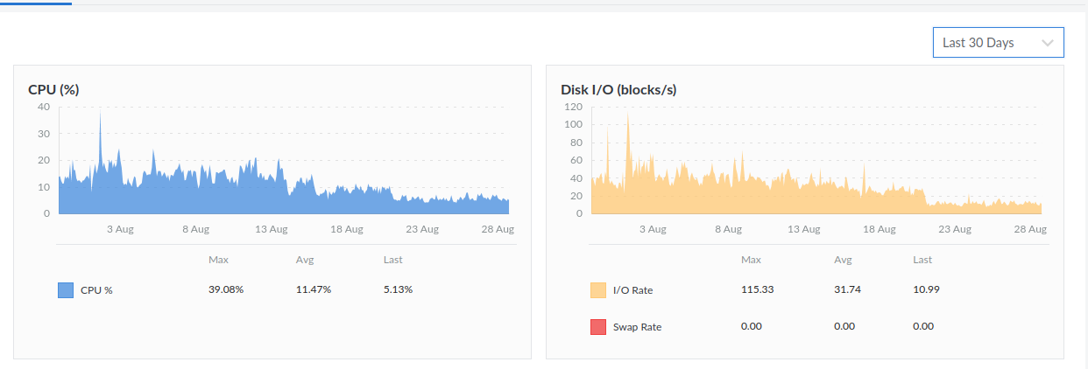Screen dimensions: 1088x369
Task: Click the Disk I/O (blocks/s) chart title
Action: click(618, 89)
